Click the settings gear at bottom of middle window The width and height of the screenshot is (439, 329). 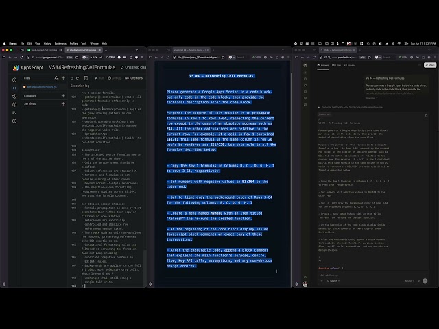coord(150,284)
